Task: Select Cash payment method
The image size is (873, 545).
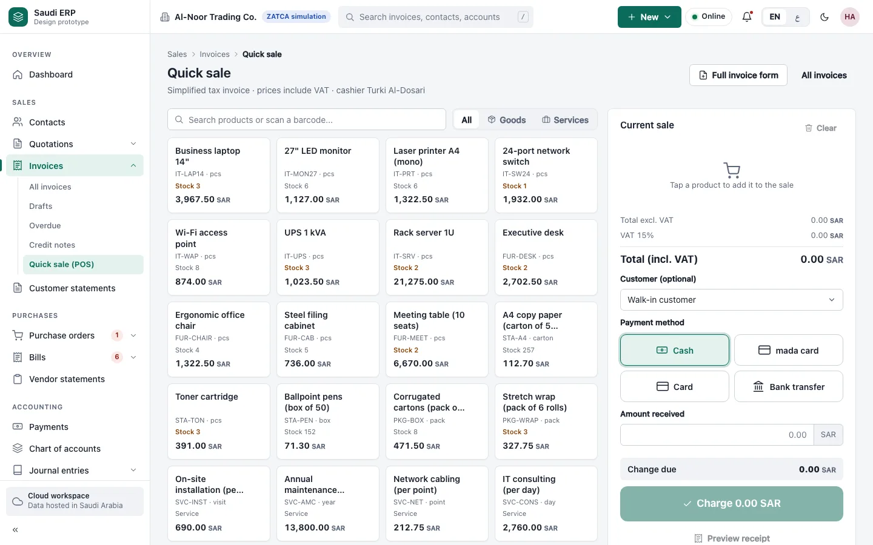Action: pyautogui.click(x=675, y=350)
